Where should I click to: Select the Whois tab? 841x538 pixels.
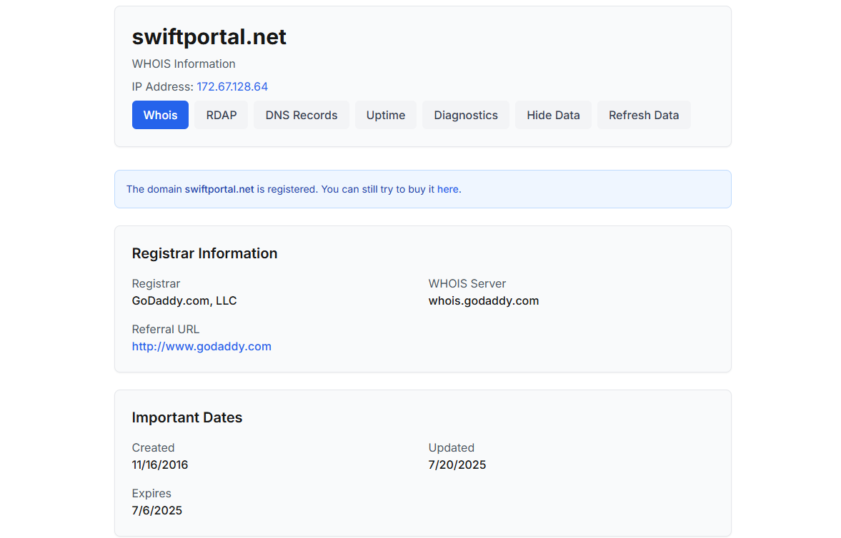pyautogui.click(x=160, y=115)
